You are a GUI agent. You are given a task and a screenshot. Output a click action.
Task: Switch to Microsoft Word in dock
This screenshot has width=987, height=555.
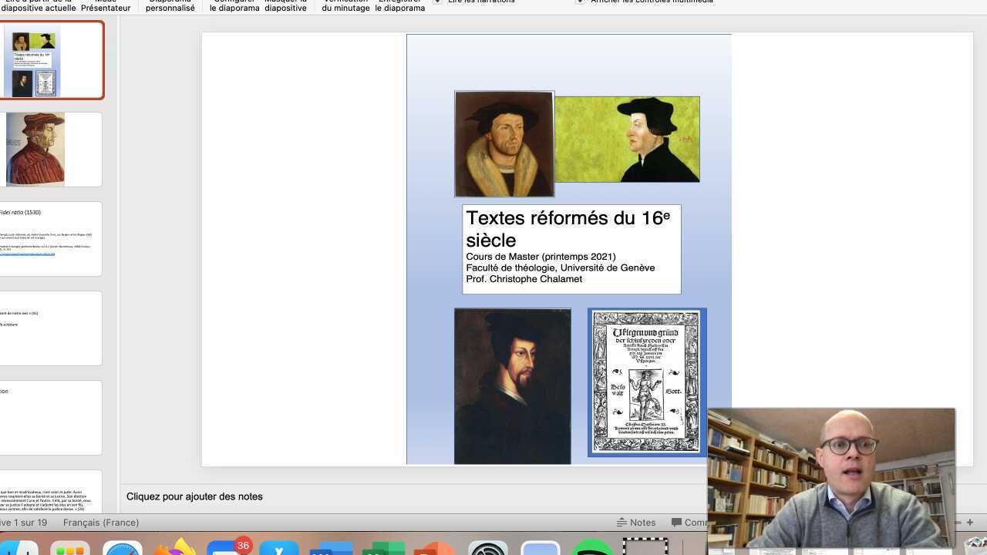click(330, 549)
